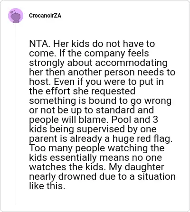Open CrocanoirZA's purple Snoo avatar

tap(16, 16)
